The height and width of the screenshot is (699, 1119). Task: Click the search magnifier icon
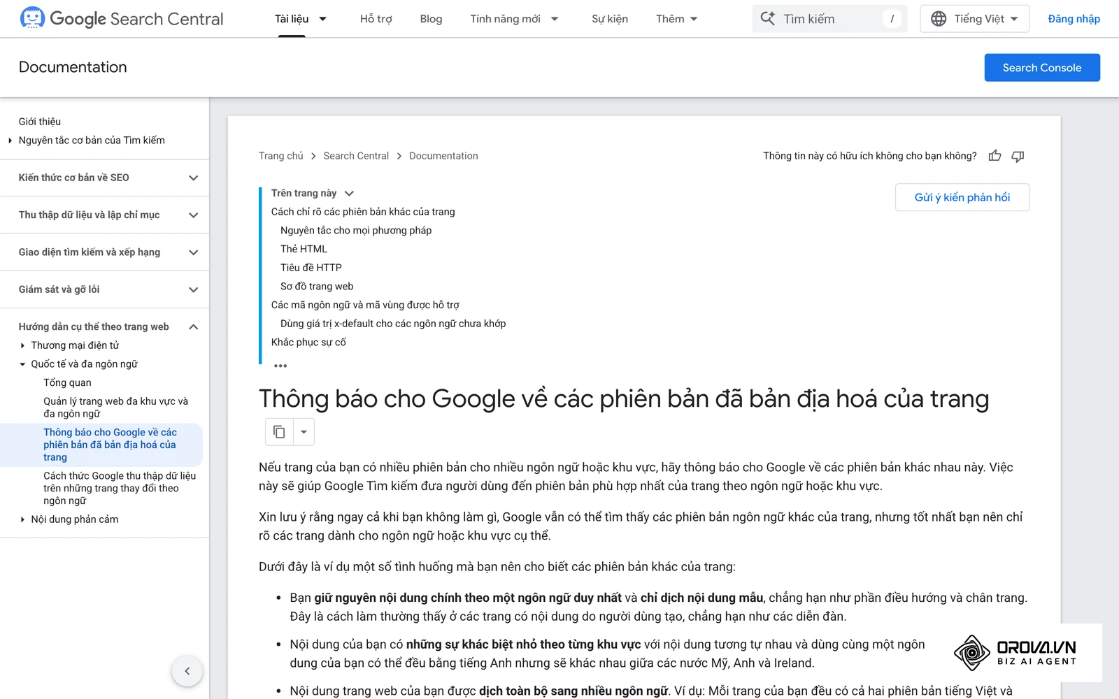click(x=768, y=19)
